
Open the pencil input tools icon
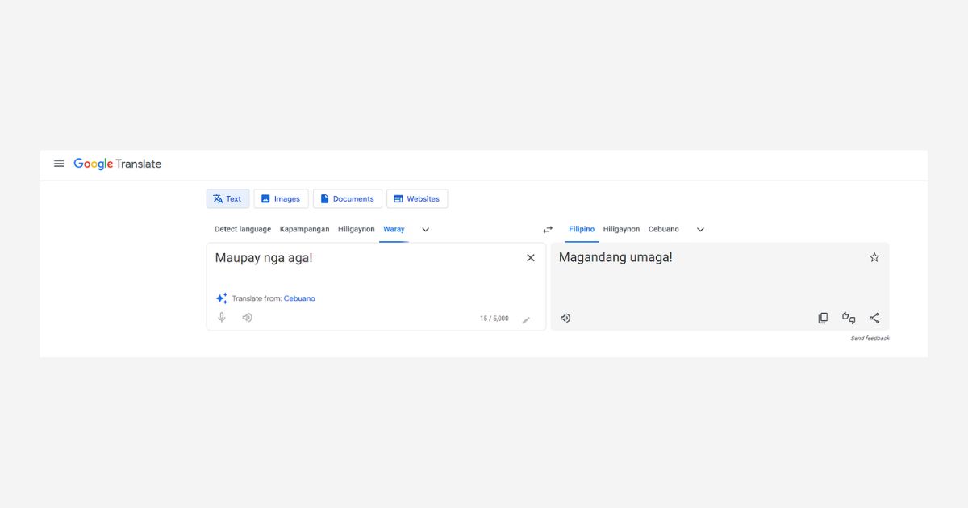click(x=526, y=319)
